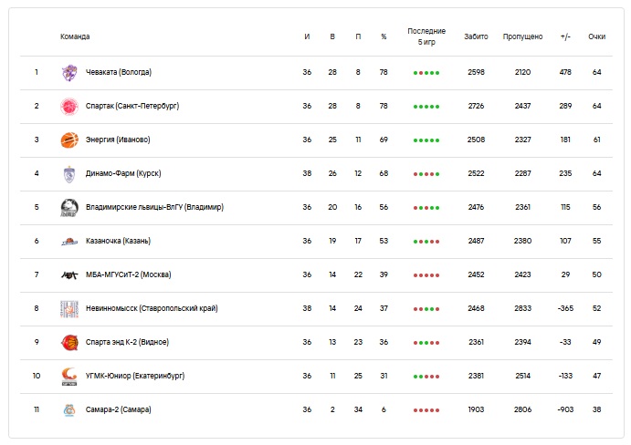Click the Команда column header
The height and width of the screenshot is (445, 631).
click(75, 36)
